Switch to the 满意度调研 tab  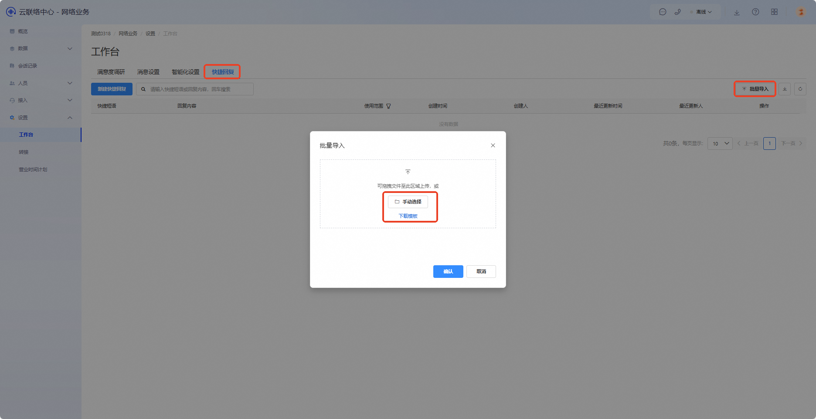click(111, 72)
